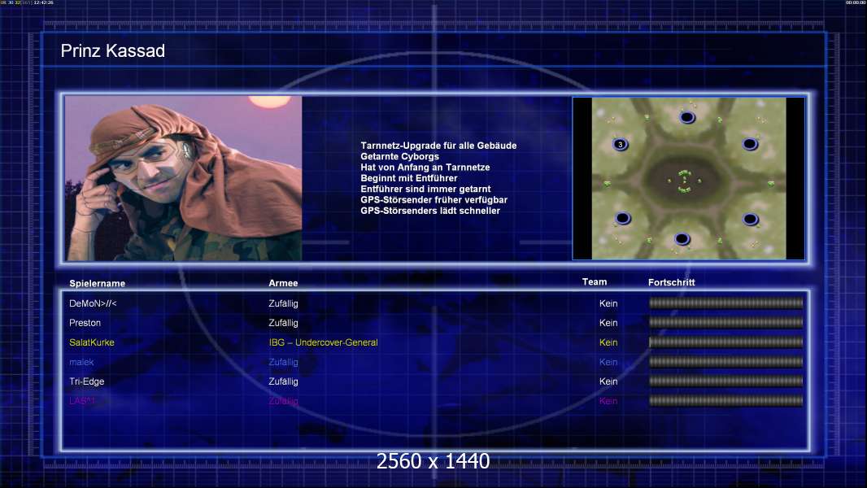
Task: Click the numbered 3 start position on the map
Action: (621, 144)
